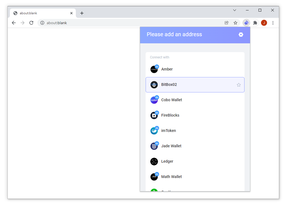
Task: Open the Chrome three-dot menu
Action: point(273,23)
